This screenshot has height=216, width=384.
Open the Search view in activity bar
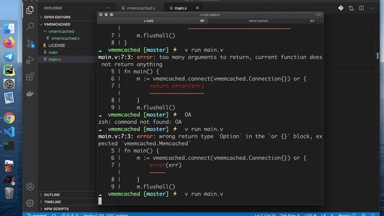[30, 26]
